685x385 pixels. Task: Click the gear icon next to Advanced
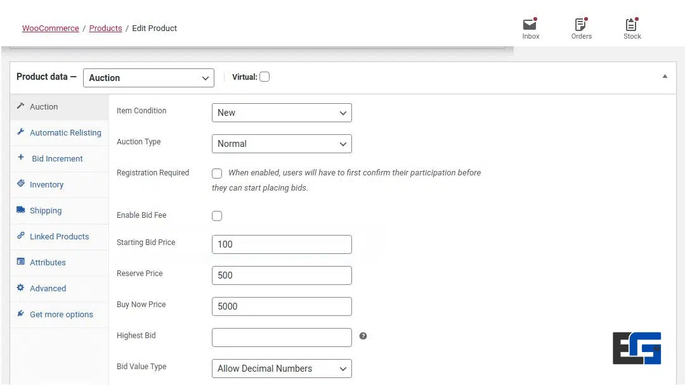point(21,288)
